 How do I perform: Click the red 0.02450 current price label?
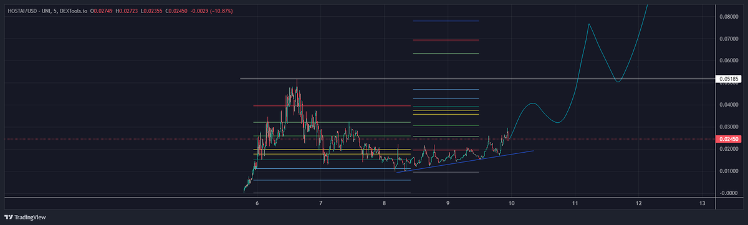tap(729, 140)
